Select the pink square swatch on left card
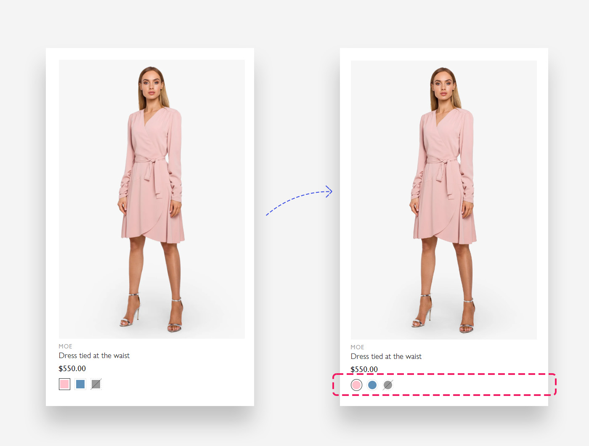589x446 pixels. click(x=64, y=384)
